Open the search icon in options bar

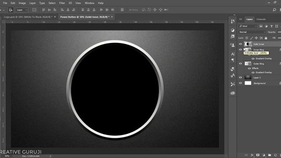click(x=274, y=10)
